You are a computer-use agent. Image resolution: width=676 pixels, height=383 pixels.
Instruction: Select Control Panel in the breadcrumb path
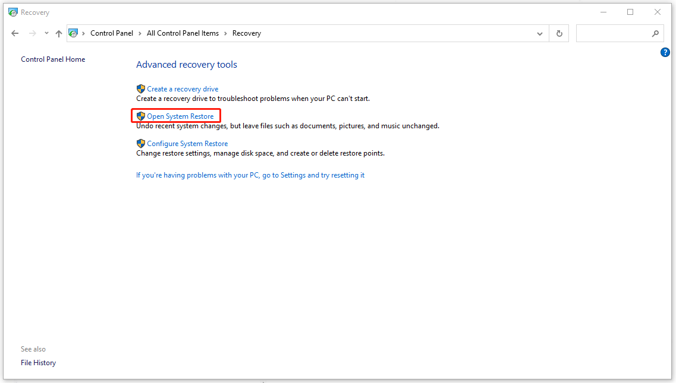112,33
